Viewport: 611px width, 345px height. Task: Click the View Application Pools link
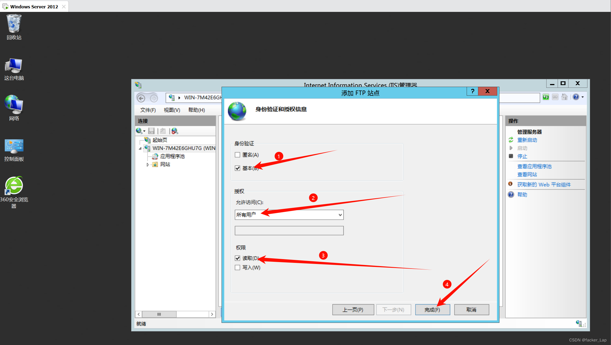[534, 166]
